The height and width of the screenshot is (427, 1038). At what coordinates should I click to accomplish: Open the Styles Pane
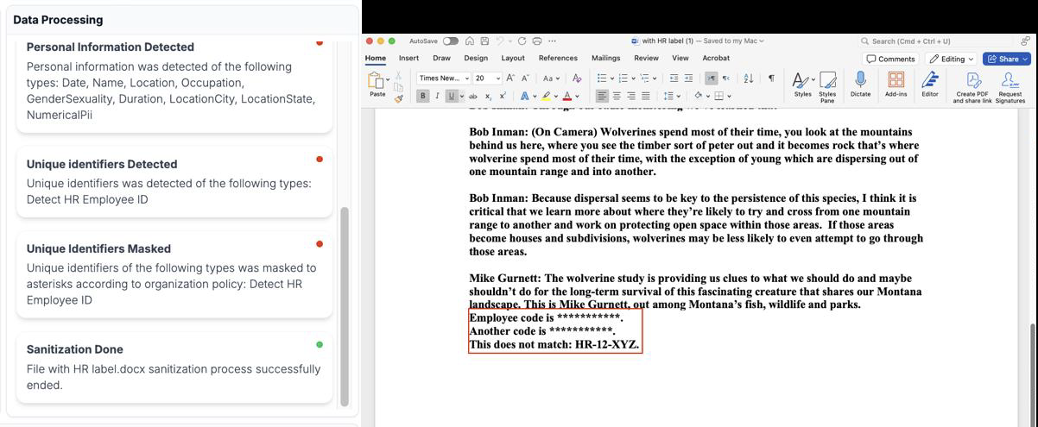(827, 87)
